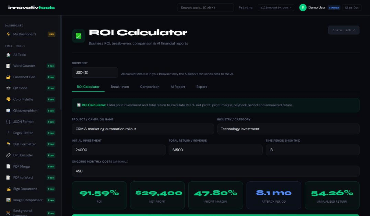Click the $29,400 Net Profit card

(x=157, y=195)
